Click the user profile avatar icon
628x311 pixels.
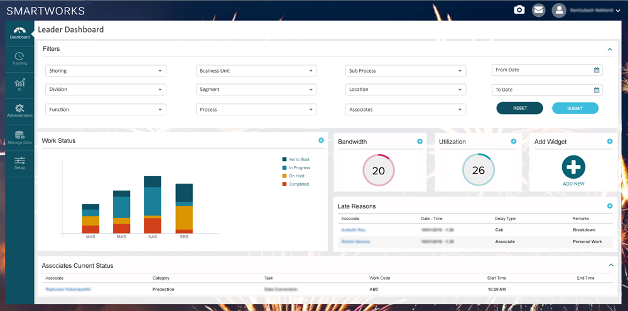pos(558,10)
